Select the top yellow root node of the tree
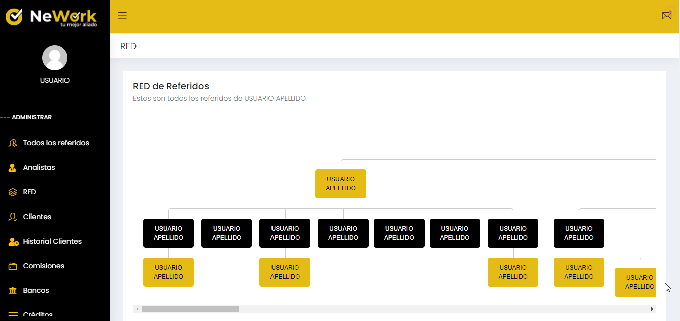Image resolution: width=680 pixels, height=321 pixels. 341,184
